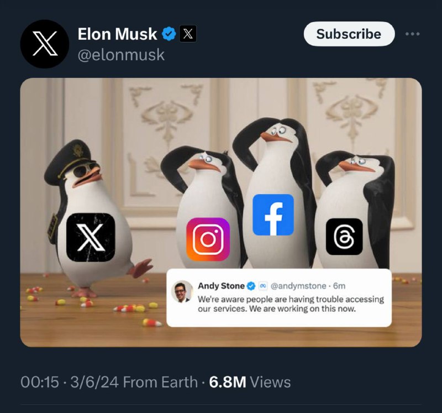Image resolution: width=442 pixels, height=413 pixels.
Task: Click the Andy Stone name in the embedded tweet
Action: pos(220,286)
